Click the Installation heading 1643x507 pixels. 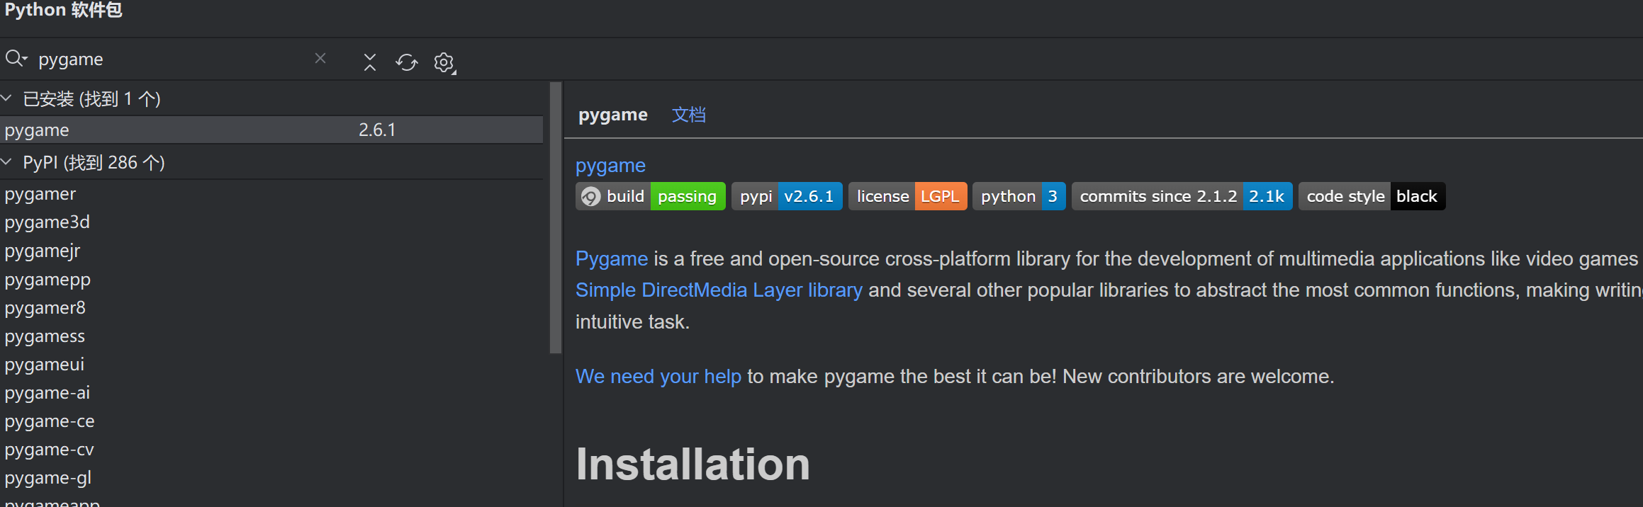tap(692, 465)
